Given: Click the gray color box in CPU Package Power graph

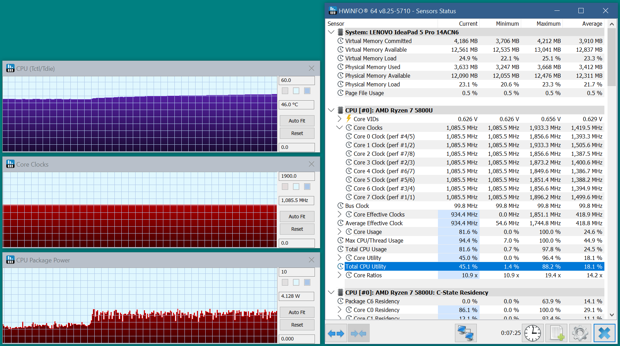Looking at the screenshot, I should 285,282.
